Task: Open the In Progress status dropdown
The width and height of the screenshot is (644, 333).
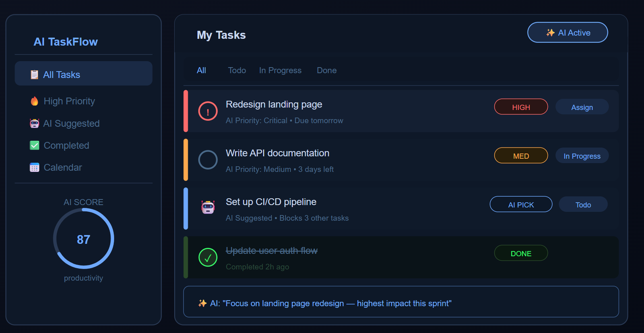Action: tap(582, 156)
